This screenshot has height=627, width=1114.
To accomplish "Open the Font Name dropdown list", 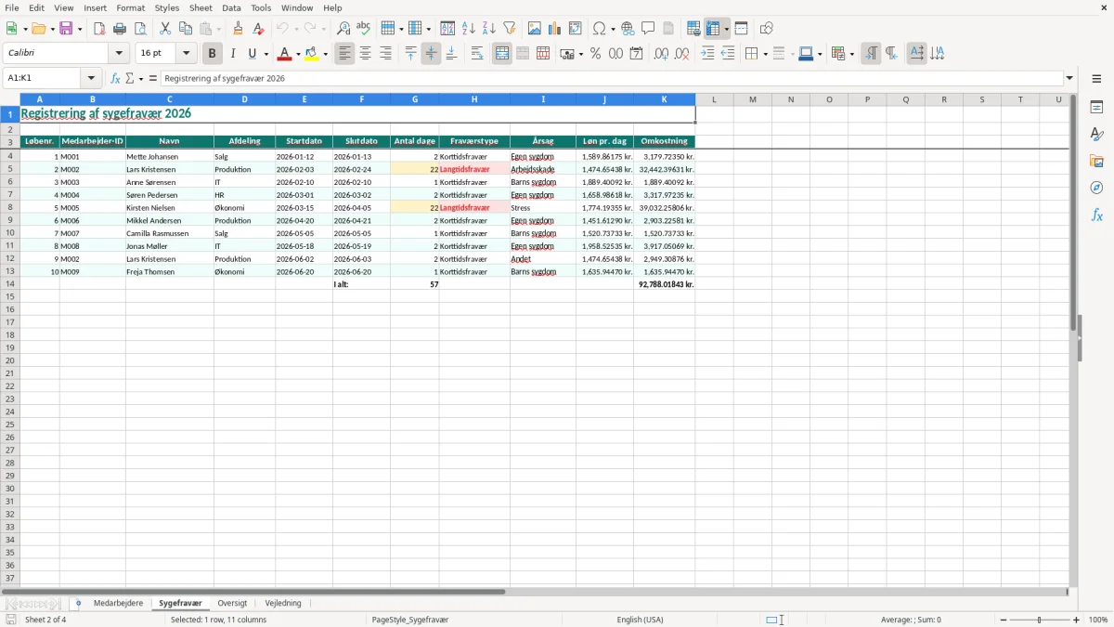I will pyautogui.click(x=119, y=54).
